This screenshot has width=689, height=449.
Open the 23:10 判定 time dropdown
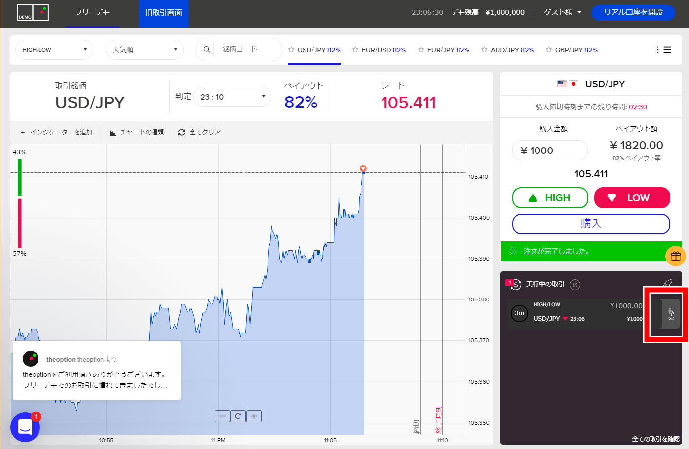(232, 97)
